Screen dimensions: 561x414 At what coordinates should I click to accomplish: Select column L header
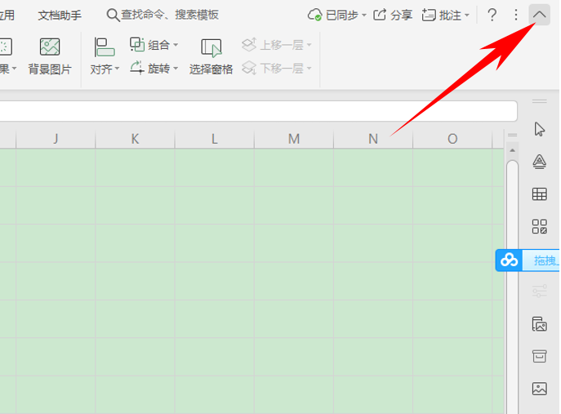coord(215,139)
